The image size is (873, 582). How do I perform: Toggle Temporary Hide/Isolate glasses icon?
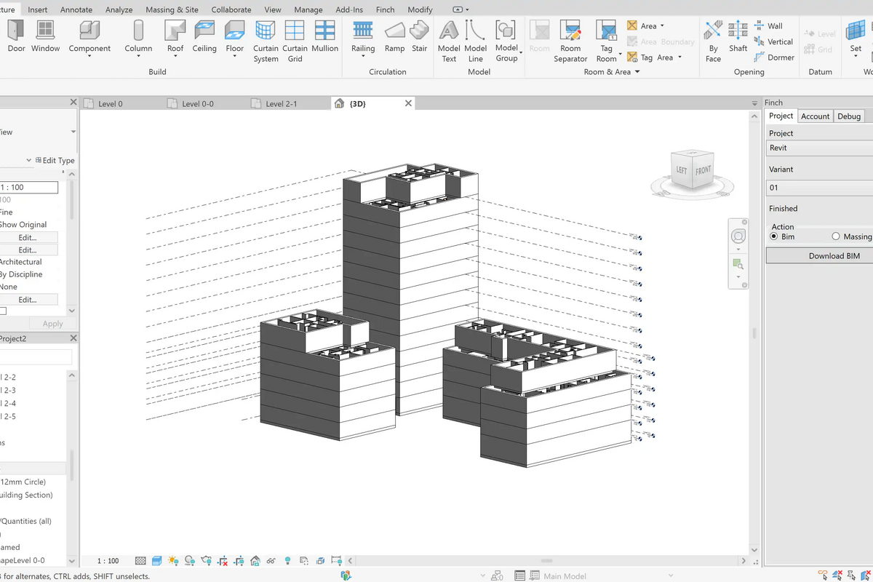tap(271, 560)
